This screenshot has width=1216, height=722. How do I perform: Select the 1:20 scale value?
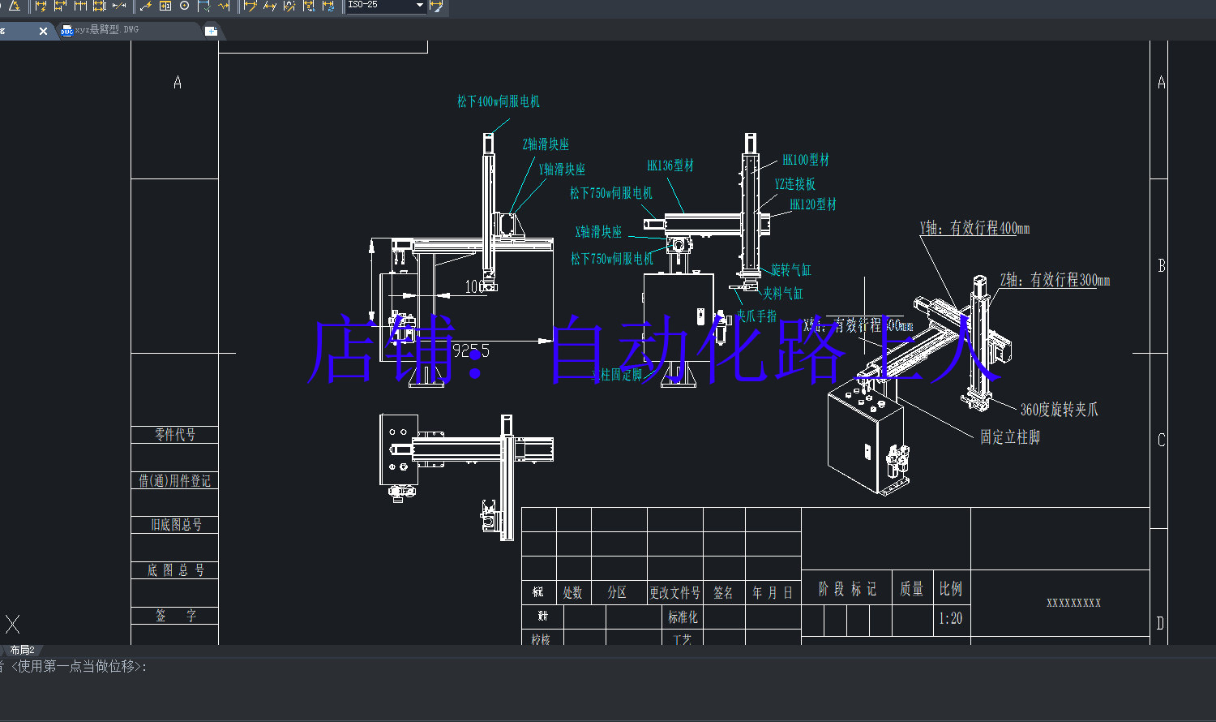[951, 618]
